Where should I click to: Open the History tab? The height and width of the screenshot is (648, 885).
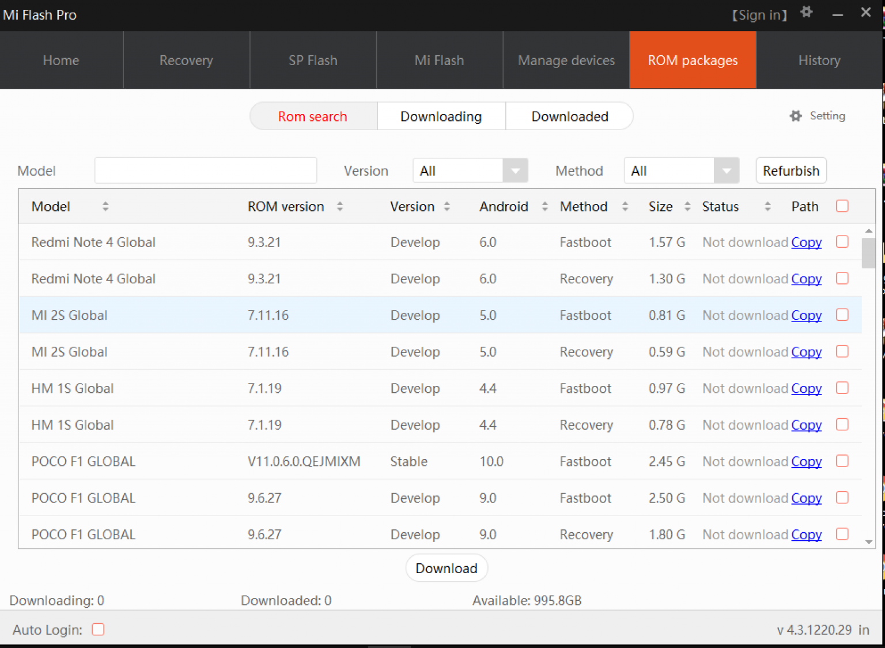[819, 60]
